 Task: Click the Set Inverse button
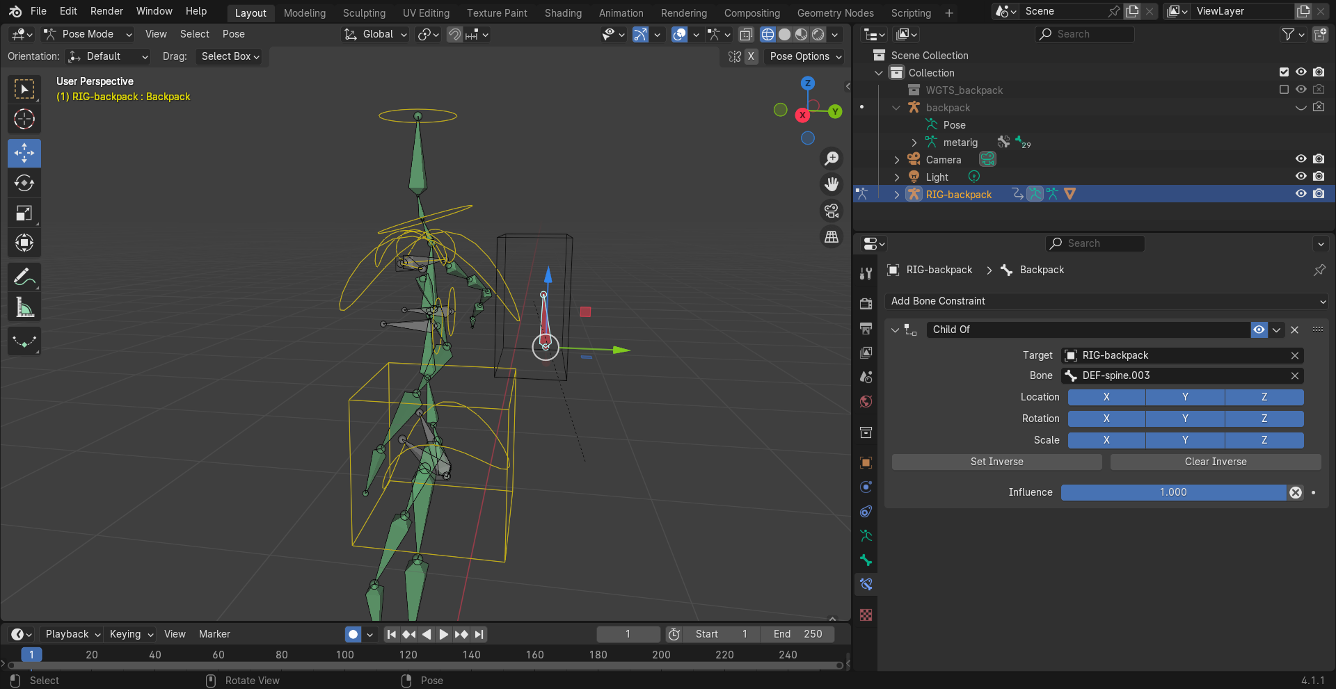coord(996,462)
